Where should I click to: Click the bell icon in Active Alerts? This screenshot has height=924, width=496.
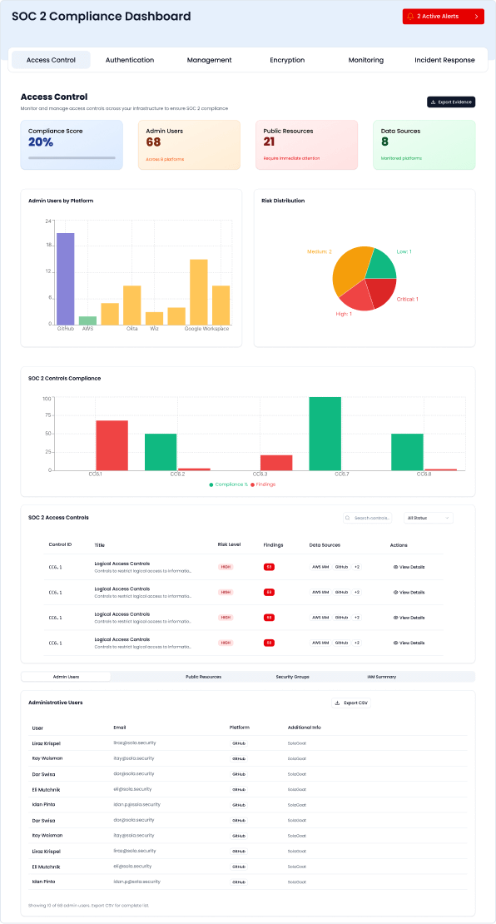point(411,17)
